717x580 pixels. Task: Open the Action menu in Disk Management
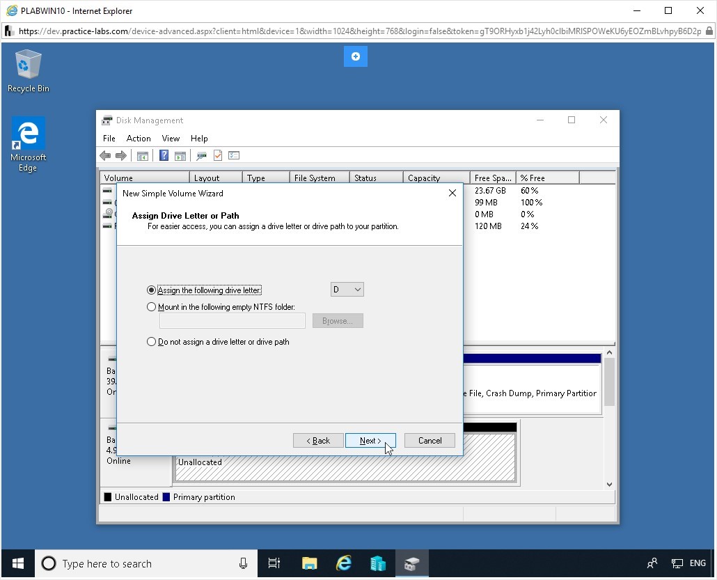tap(139, 138)
